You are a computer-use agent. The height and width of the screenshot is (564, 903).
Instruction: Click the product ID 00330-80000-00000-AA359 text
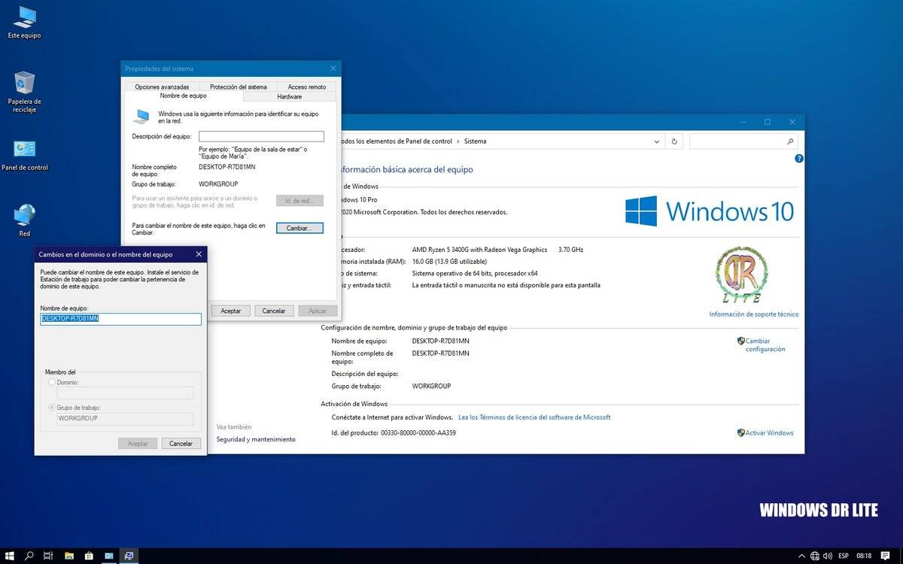[x=418, y=433]
